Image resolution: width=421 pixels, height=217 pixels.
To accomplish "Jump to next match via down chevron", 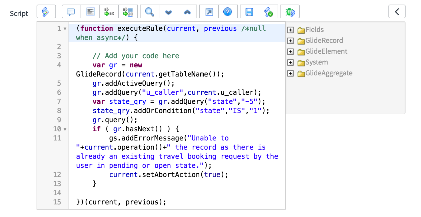I will (169, 12).
